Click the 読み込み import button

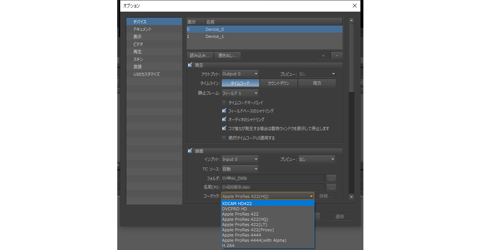click(200, 55)
